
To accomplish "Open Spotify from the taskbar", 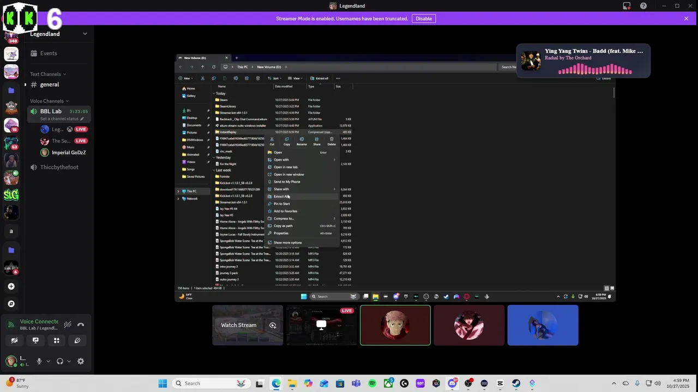I will [372, 383].
